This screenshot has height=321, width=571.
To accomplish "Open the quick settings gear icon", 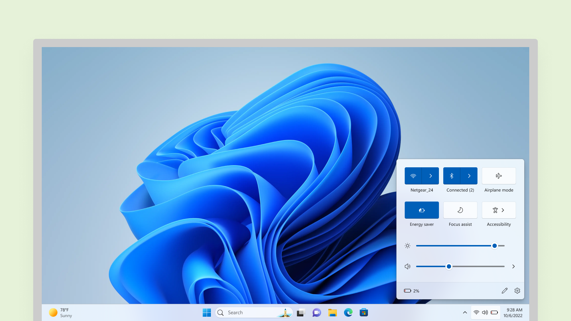I will tap(517, 291).
